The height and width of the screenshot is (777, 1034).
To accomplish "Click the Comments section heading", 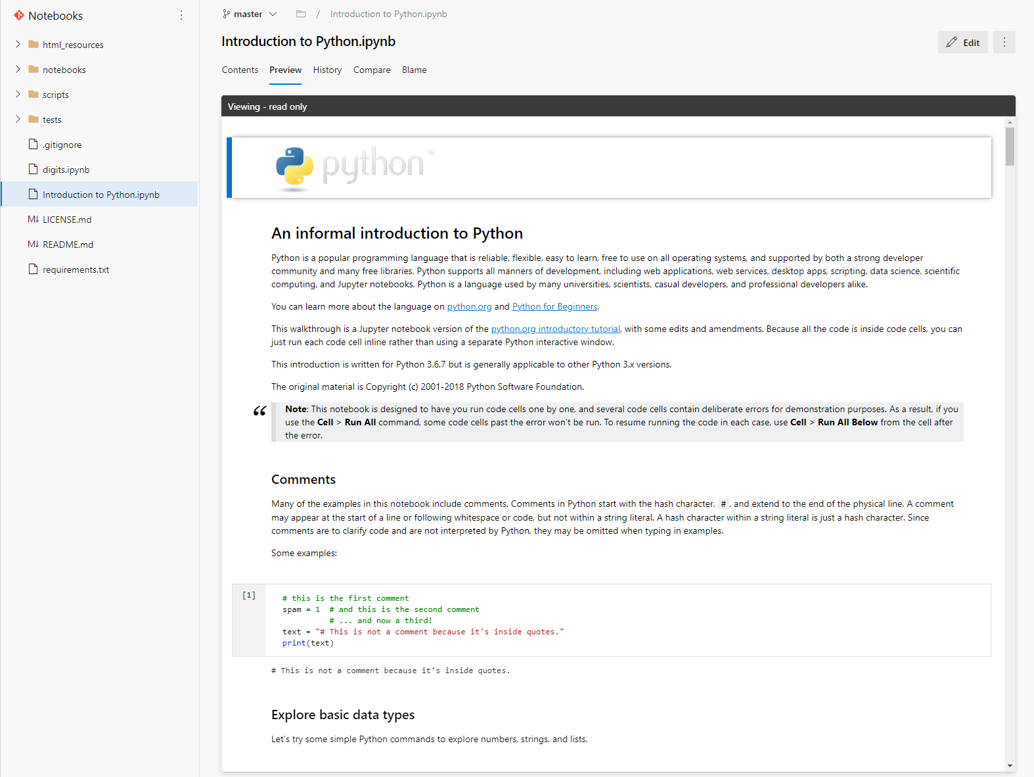I will 303,479.
